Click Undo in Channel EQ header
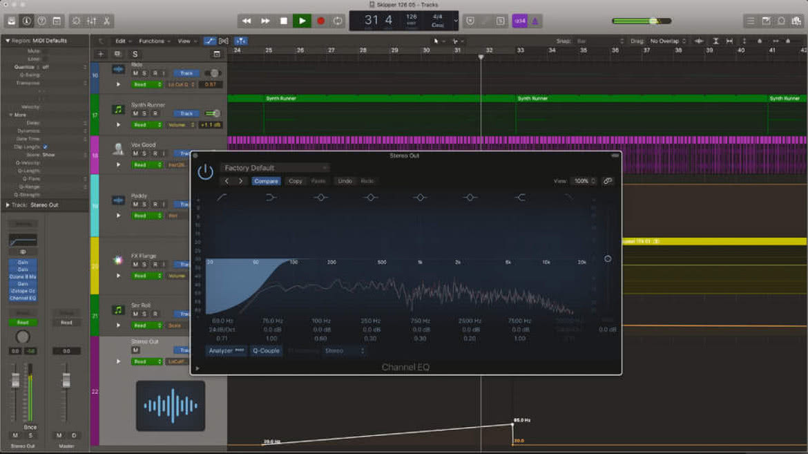Screen dimensions: 808x454 click(345, 181)
